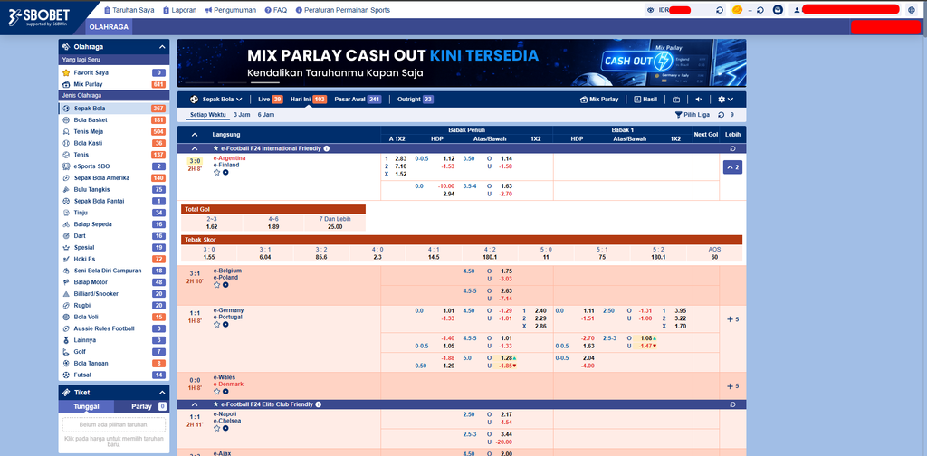Image resolution: width=927 pixels, height=456 pixels.
Task: Select Futsal sport
Action: coord(113,375)
